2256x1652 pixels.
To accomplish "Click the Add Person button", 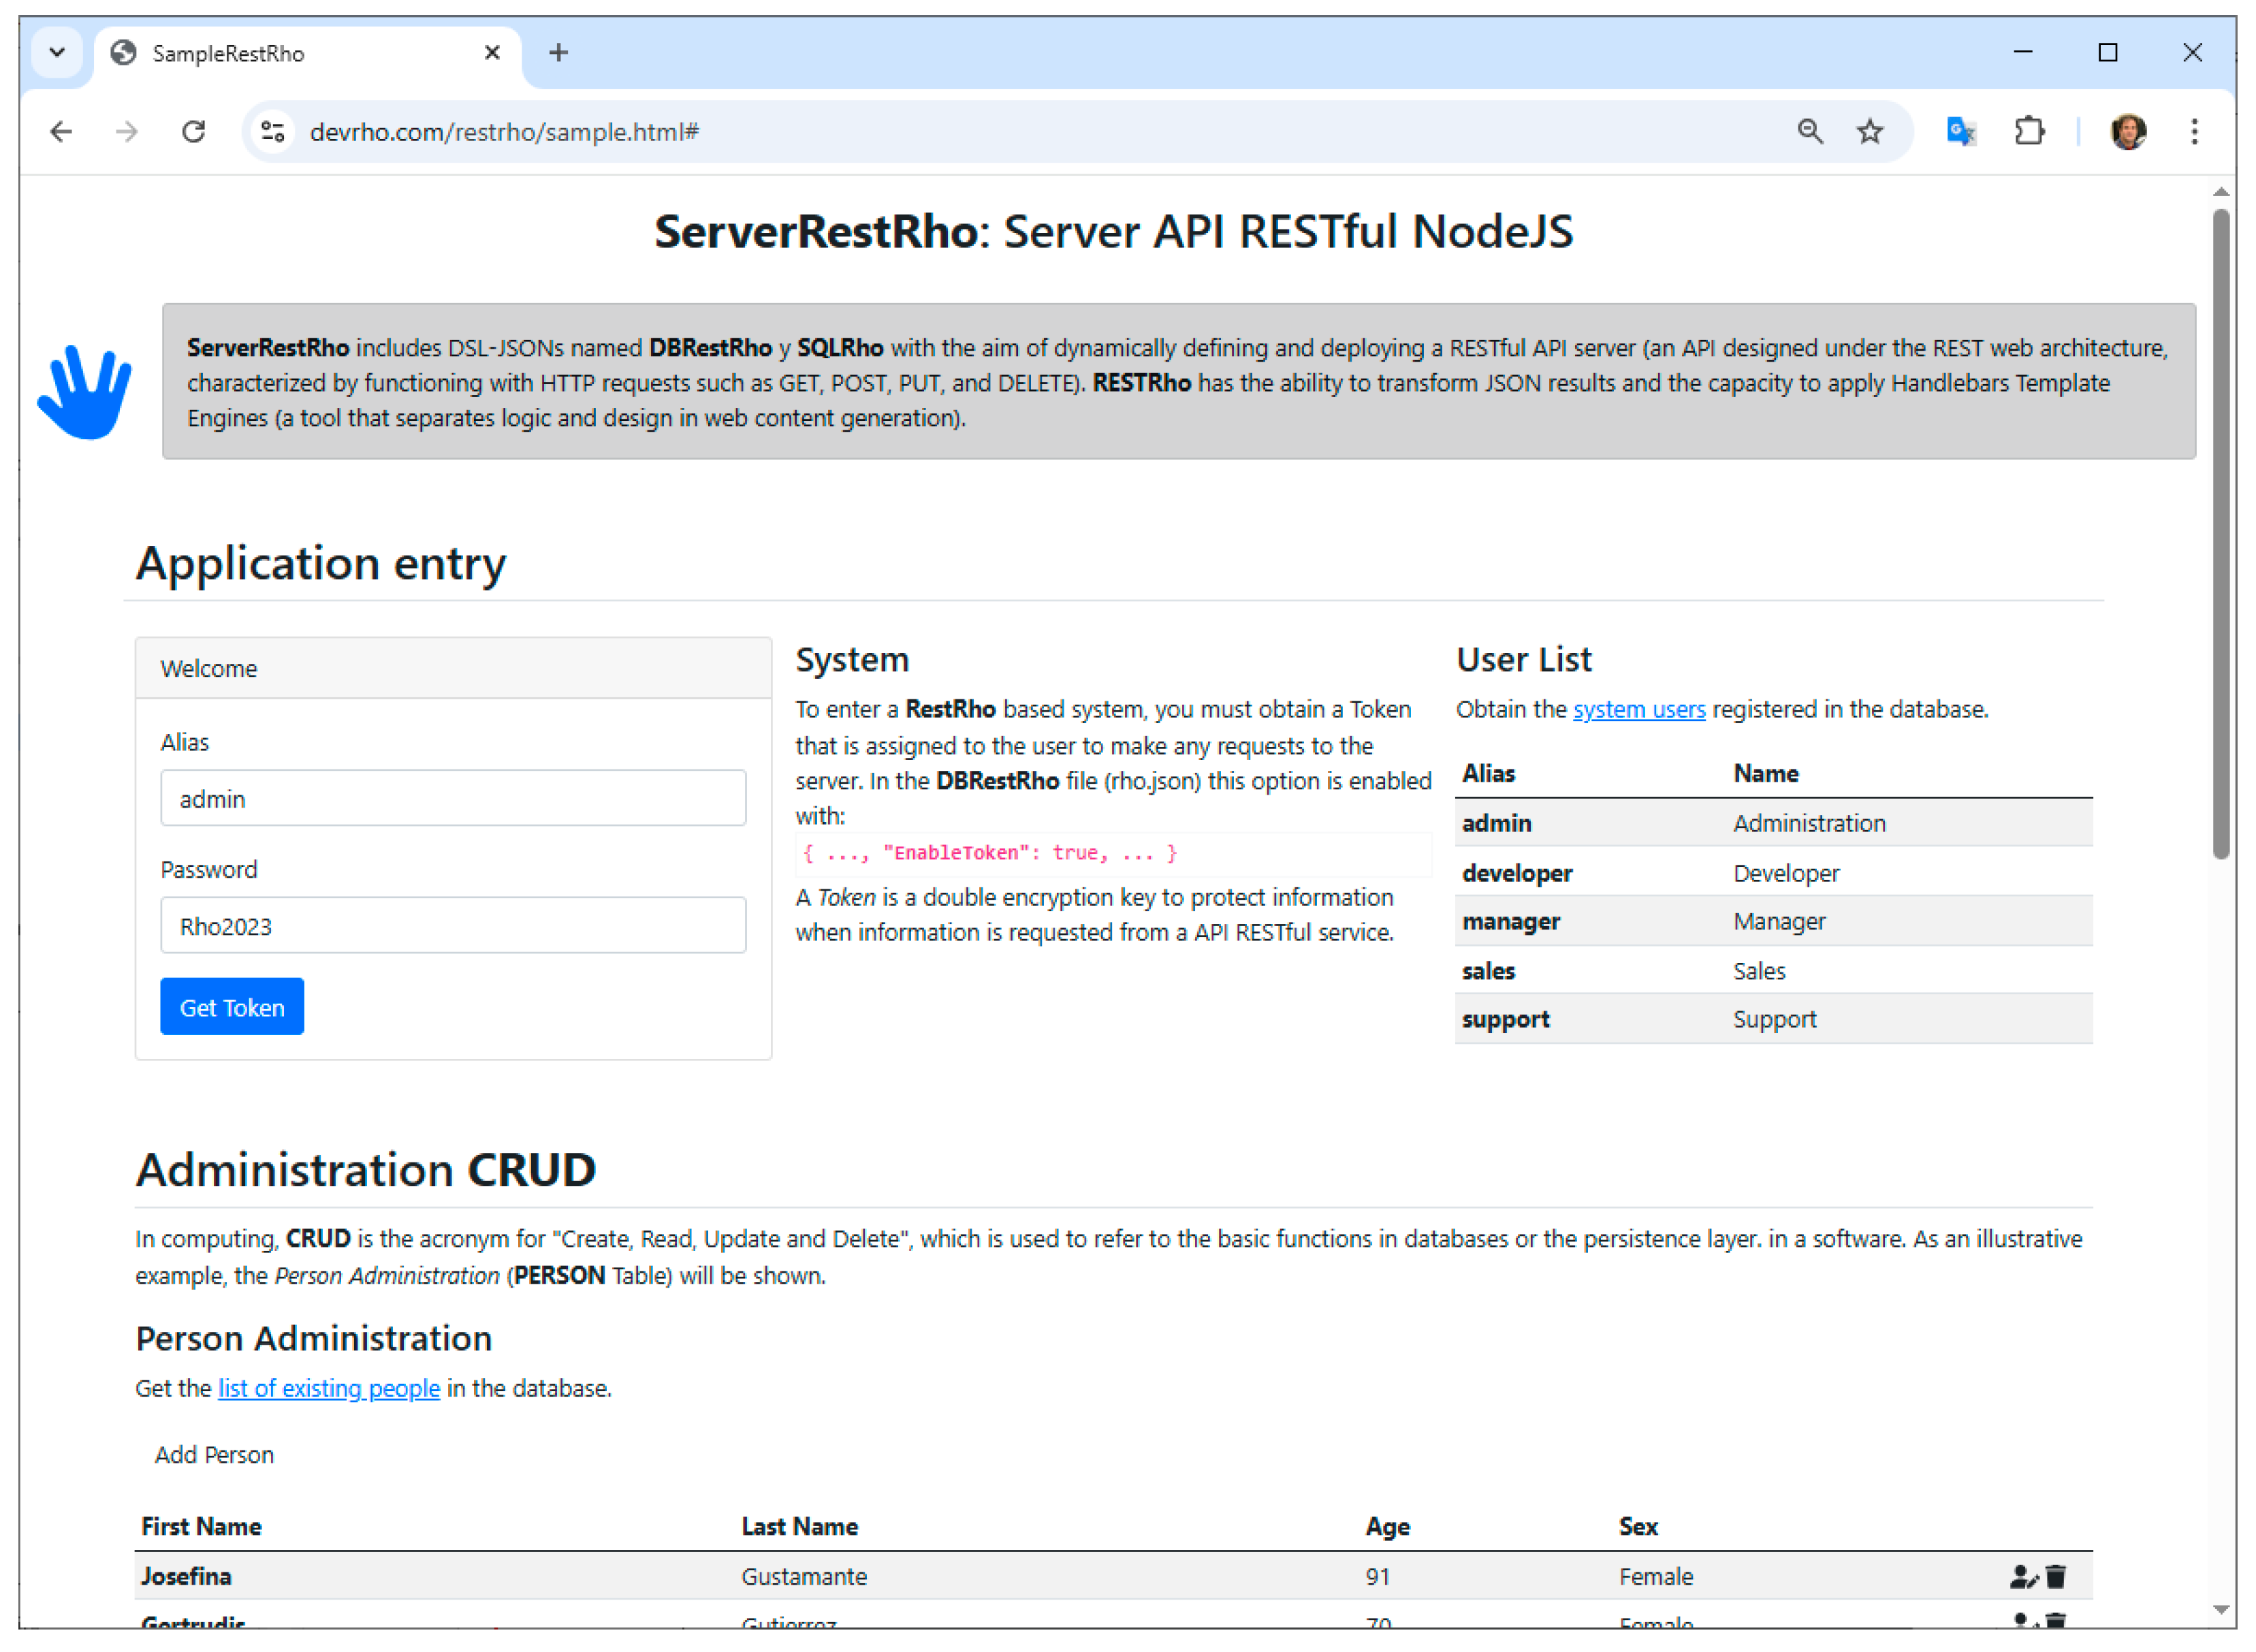I will (x=214, y=1454).
